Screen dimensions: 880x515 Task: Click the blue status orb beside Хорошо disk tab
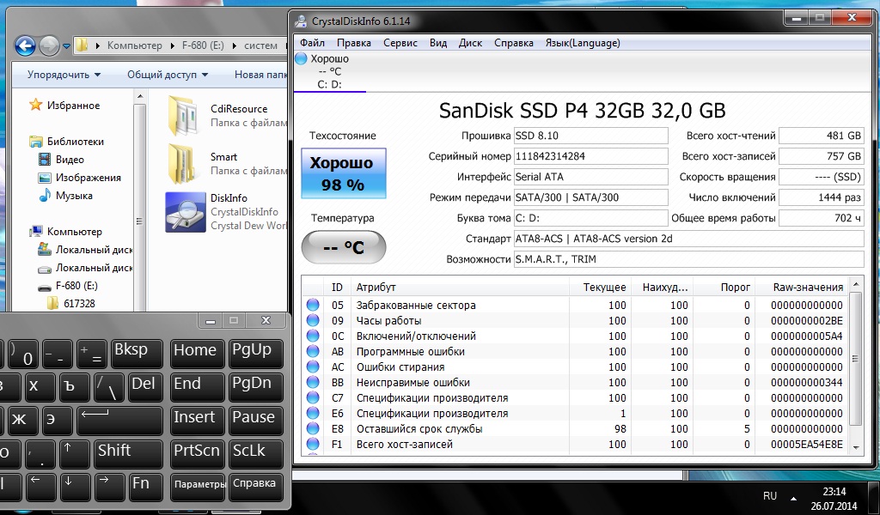pos(300,59)
